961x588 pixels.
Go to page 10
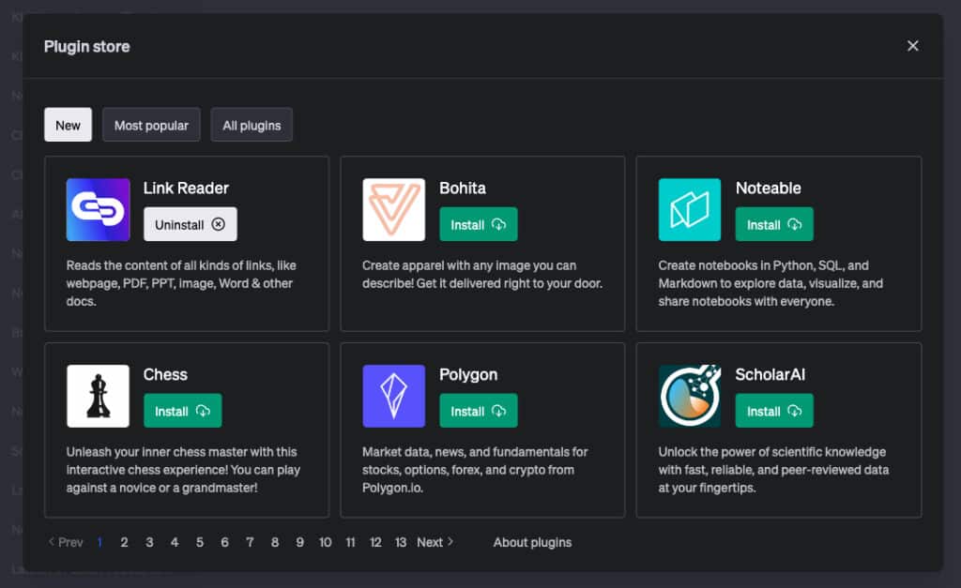pyautogui.click(x=325, y=542)
